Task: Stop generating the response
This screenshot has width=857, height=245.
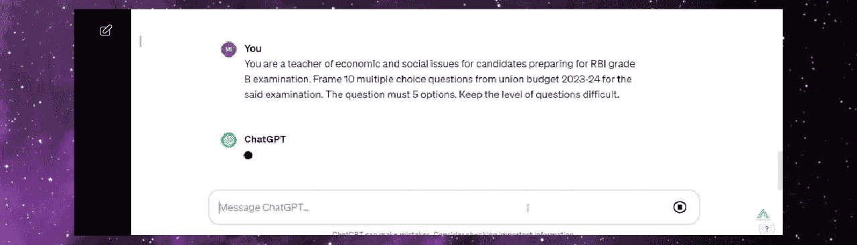Action: 680,207
